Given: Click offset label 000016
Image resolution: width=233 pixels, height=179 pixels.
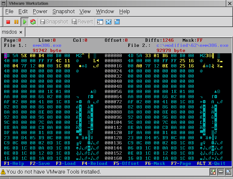Looking at the screenshot, I should click(113, 66).
